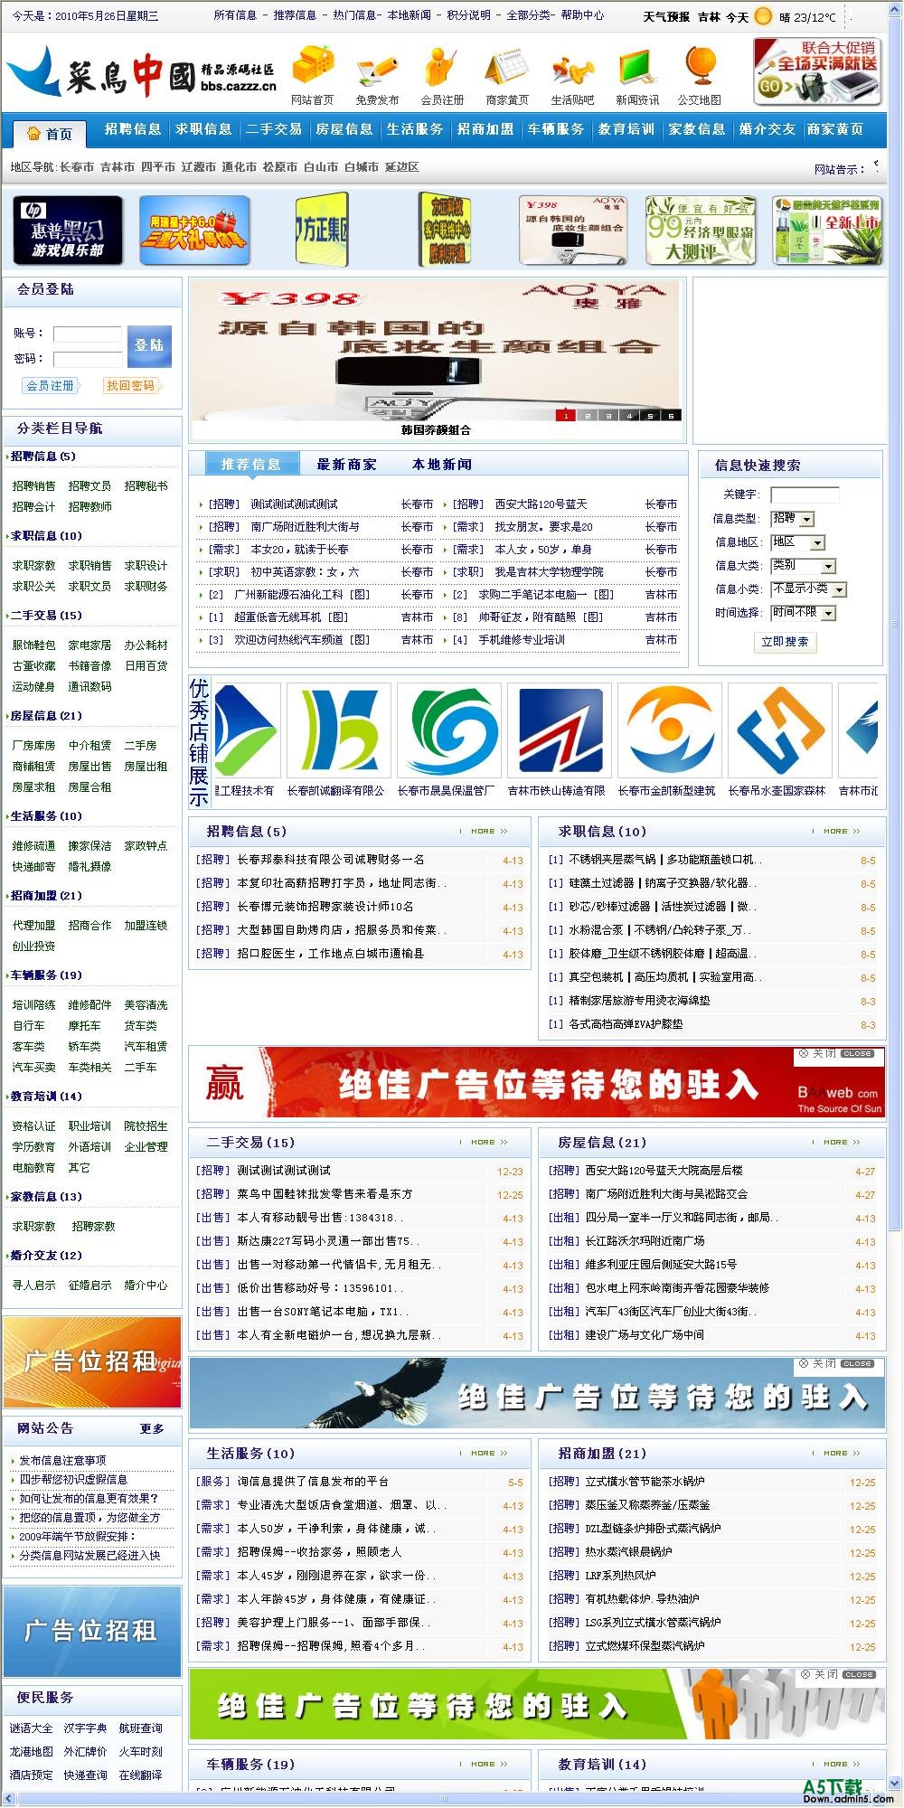This screenshot has width=904, height=1808.
Task: Select 长春市 in the 地区导航 row
Action: point(78,167)
